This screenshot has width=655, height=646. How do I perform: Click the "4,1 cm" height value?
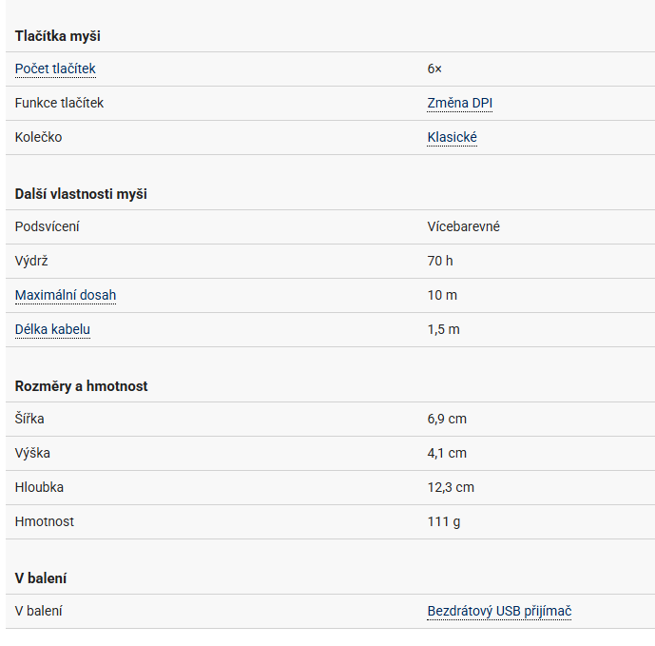pyautogui.click(x=447, y=453)
